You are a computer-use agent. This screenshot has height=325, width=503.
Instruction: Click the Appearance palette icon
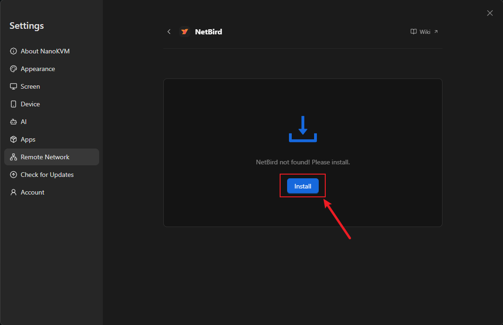tap(13, 69)
